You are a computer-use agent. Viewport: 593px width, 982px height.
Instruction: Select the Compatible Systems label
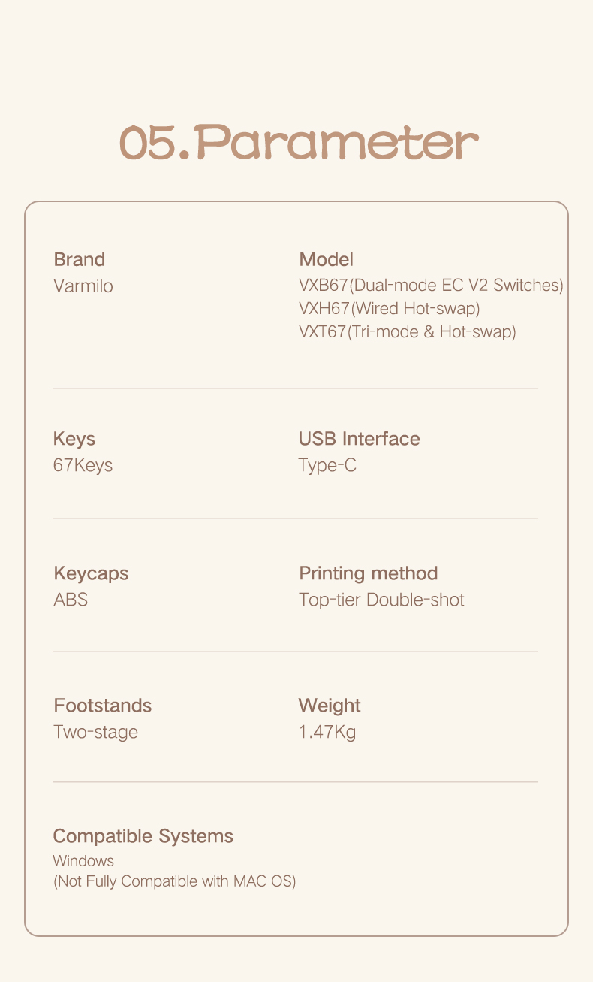tap(143, 837)
